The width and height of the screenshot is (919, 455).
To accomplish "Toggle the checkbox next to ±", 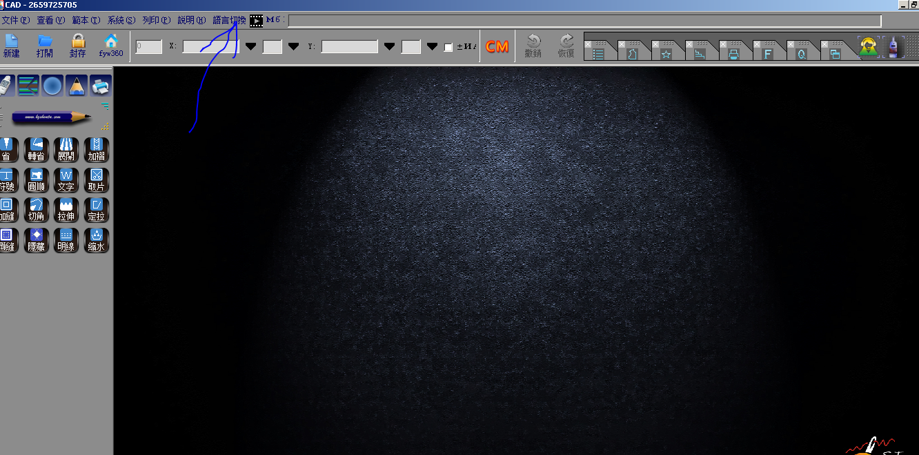I will (x=448, y=47).
